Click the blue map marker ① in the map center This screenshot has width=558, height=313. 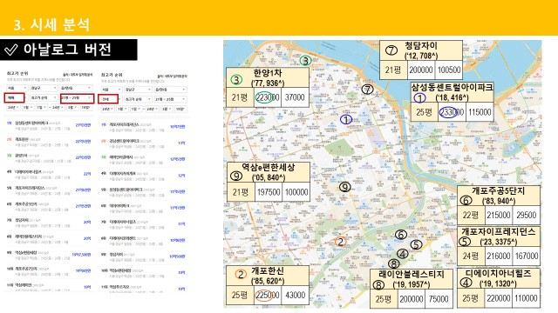pos(345,120)
